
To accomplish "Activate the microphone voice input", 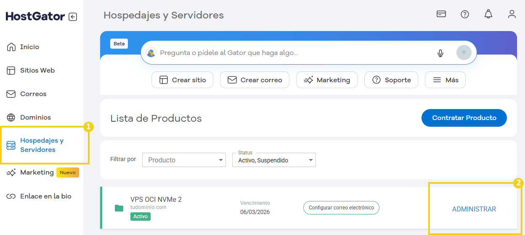I will pos(440,53).
